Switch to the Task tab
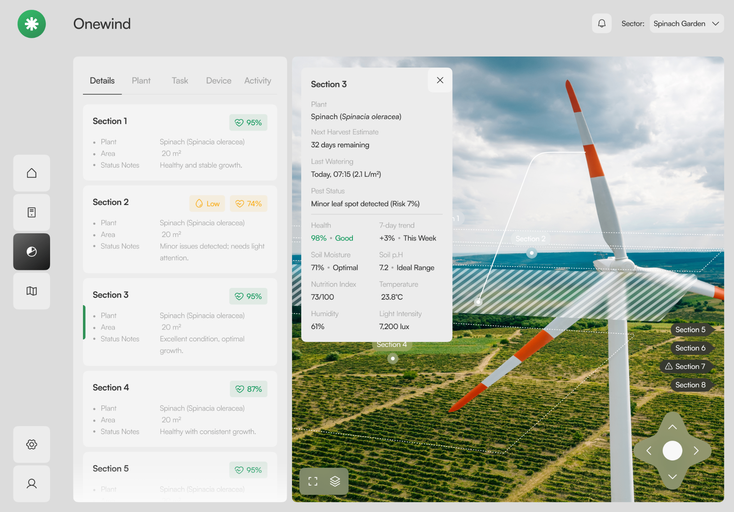 180,81
